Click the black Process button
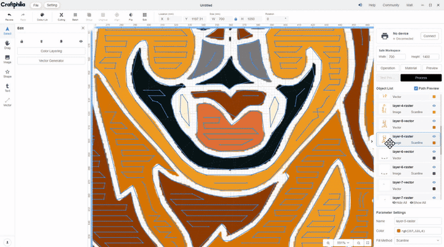 pos(421,78)
